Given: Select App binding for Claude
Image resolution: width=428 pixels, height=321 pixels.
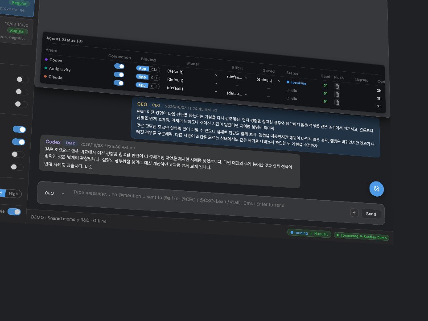Looking at the screenshot, I should click(x=142, y=85).
